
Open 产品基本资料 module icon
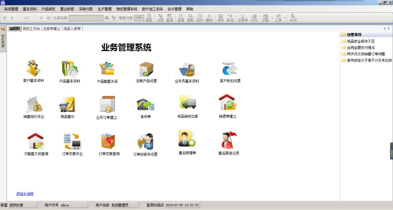(70, 68)
